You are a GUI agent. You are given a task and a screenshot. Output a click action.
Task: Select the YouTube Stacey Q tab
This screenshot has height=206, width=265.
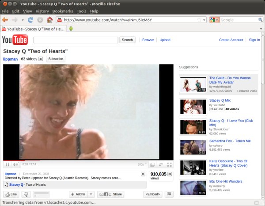pos(34,29)
